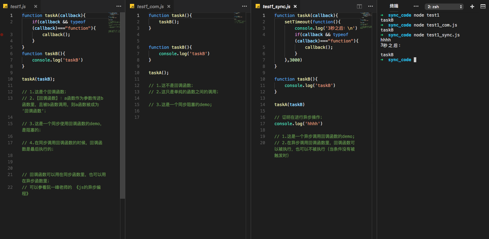The height and width of the screenshot is (239, 489).
Task: Click 'function taskB(){' on line 6 of test1_com.js
Action: 170,47
